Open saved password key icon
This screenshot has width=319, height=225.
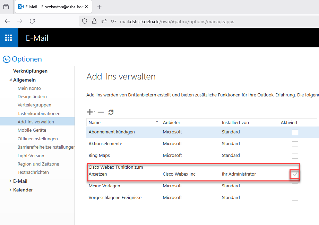coord(113,21)
